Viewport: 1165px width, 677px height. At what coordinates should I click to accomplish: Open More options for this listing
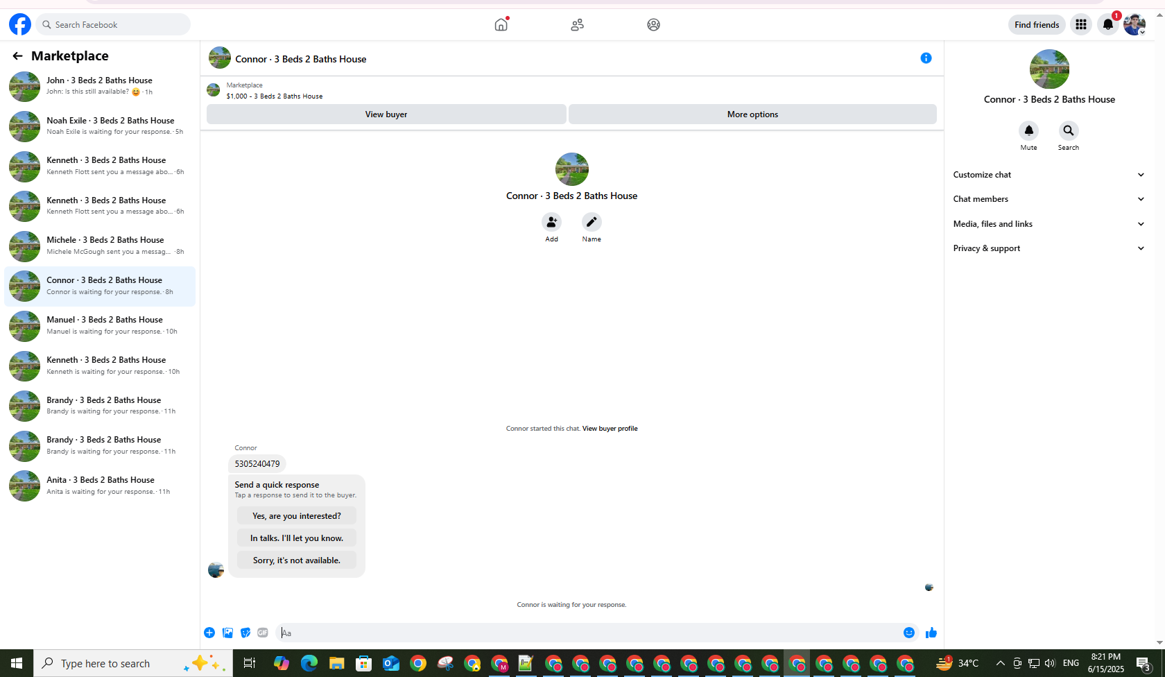click(x=752, y=114)
